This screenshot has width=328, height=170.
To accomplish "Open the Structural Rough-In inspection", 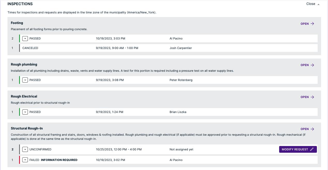I will 304,129.
